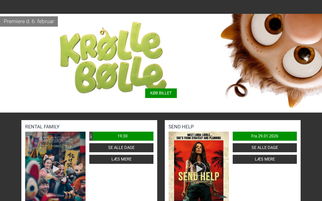Click the tagline text atop Send Help poster
This screenshot has height=201, width=322.
tap(199, 136)
